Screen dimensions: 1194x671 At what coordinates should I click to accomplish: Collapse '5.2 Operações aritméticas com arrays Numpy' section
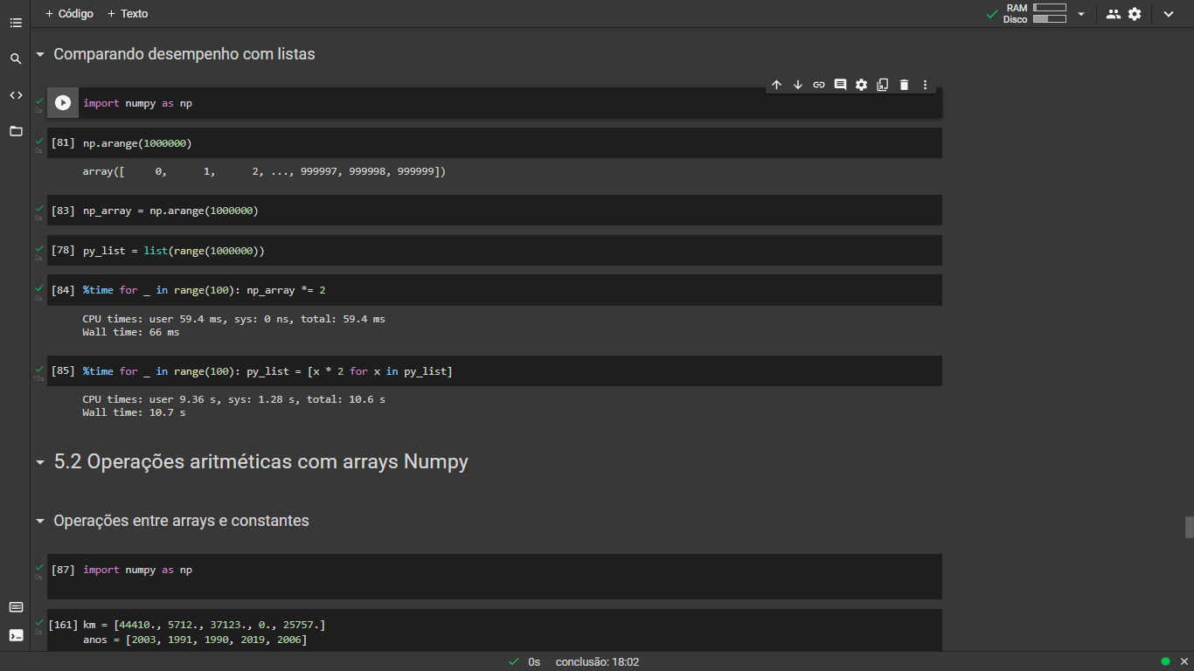(x=40, y=462)
